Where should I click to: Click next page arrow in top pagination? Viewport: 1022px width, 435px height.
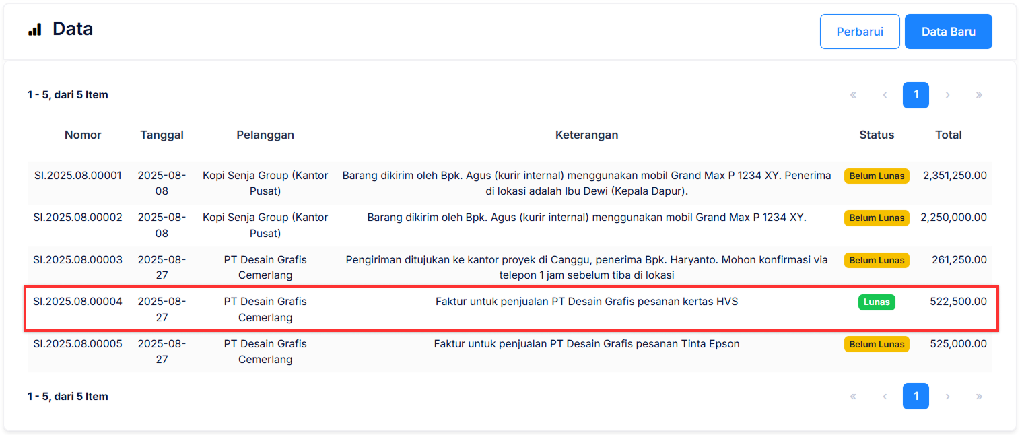(x=947, y=95)
